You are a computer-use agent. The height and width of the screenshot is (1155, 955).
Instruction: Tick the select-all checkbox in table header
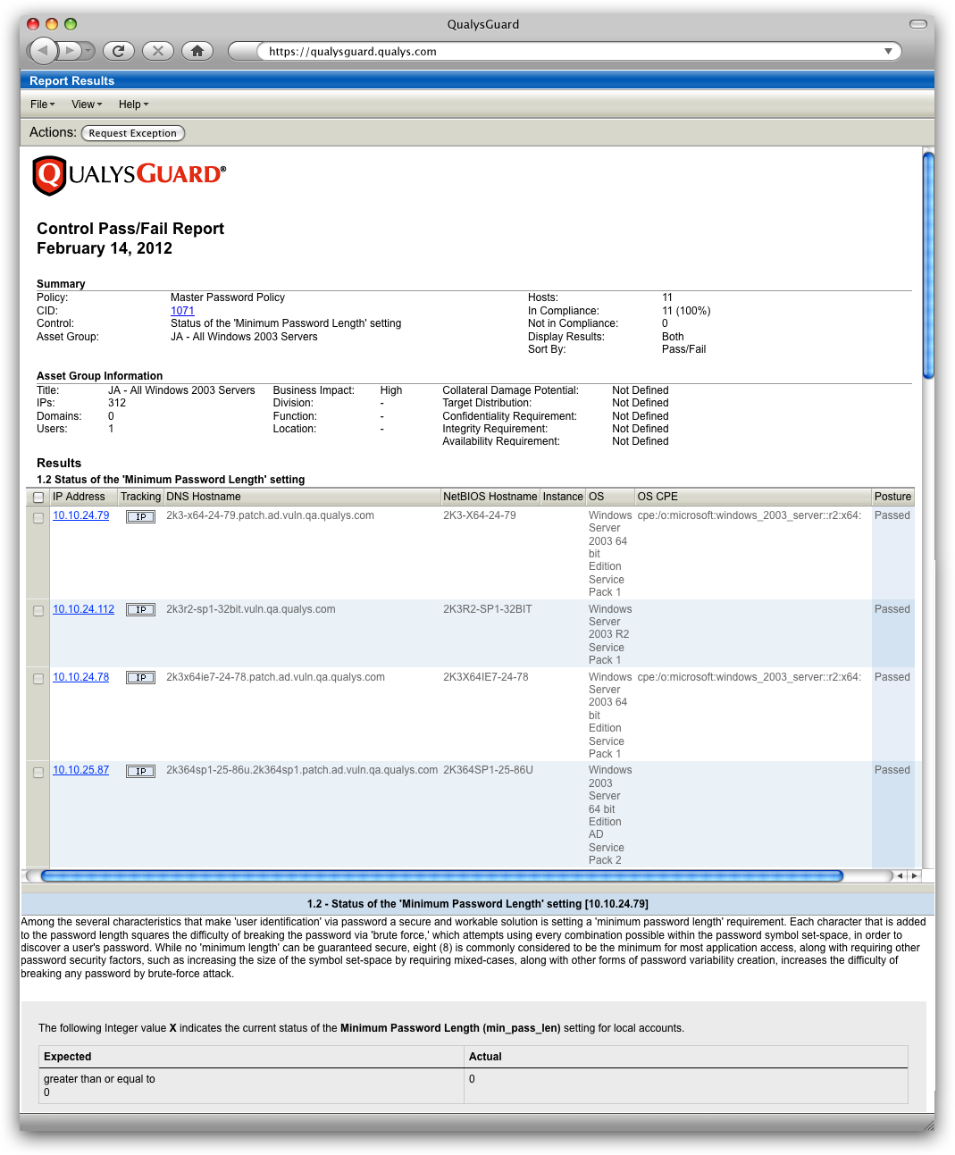tap(38, 498)
